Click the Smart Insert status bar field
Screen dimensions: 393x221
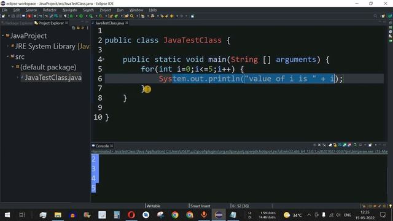point(200,206)
